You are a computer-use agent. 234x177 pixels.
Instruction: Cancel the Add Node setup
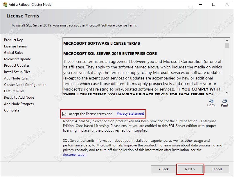pos(217,169)
